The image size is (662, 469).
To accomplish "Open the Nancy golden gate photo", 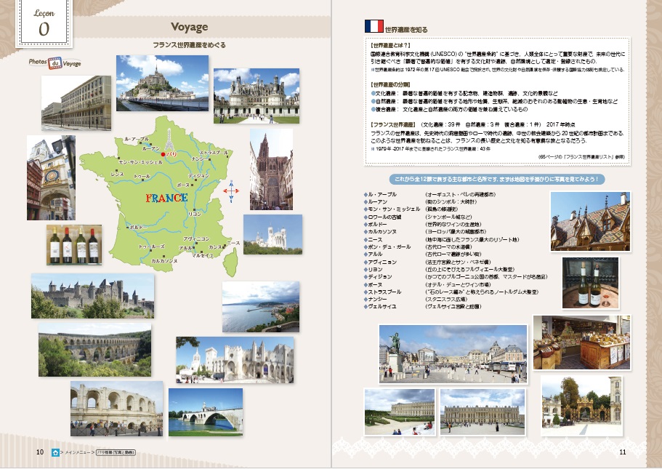I will [581, 406].
